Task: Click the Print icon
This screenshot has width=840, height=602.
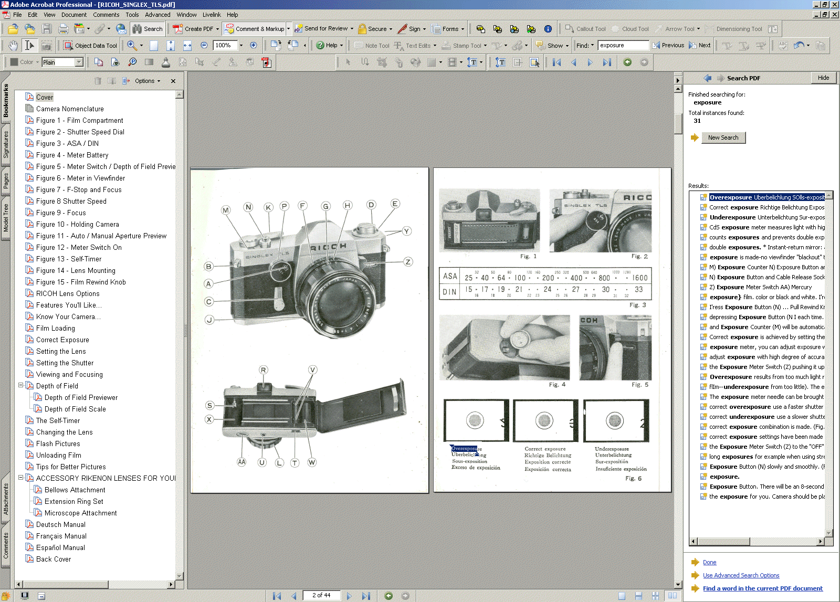Action: [64, 29]
